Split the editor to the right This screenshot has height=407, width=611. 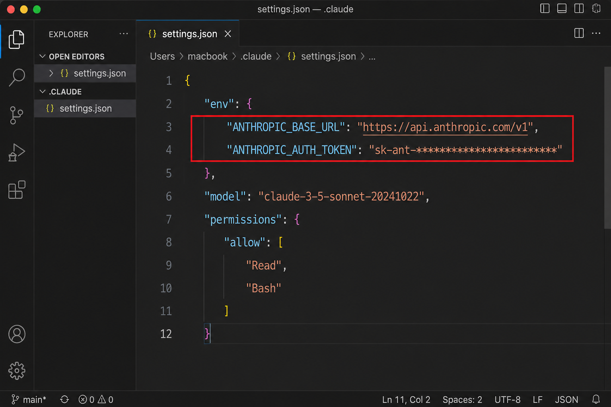(579, 33)
